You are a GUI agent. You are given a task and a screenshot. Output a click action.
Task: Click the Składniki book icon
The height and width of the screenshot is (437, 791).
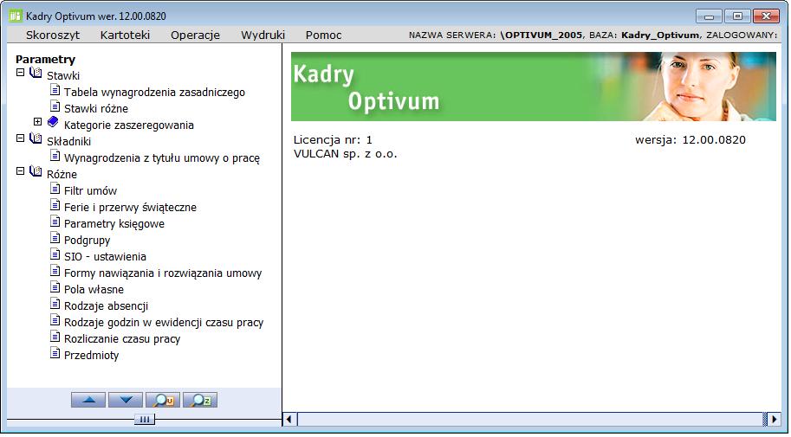[x=36, y=138]
